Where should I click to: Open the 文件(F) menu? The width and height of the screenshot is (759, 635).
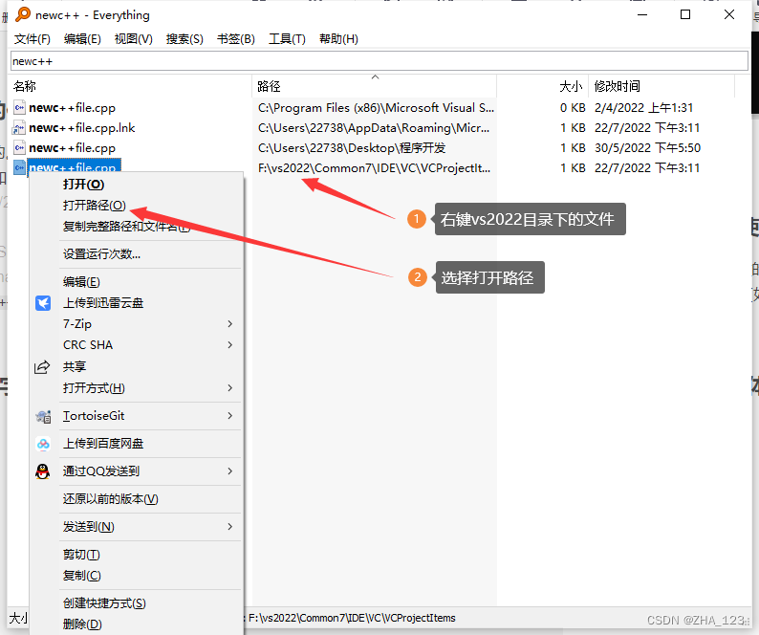point(32,39)
